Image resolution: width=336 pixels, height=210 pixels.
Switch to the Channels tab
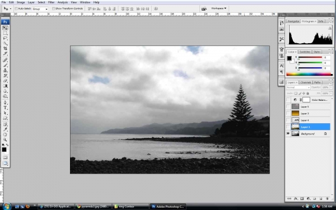306,82
